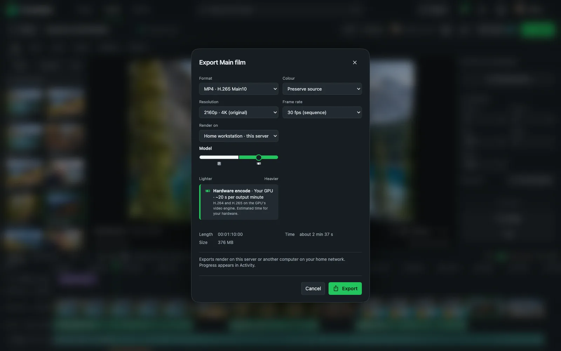Image resolution: width=561 pixels, height=351 pixels.
Task: Open the Frame rate dropdown
Action: (x=322, y=112)
